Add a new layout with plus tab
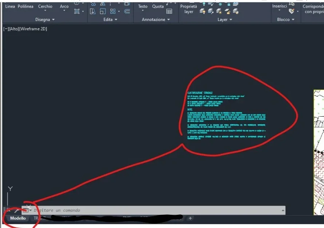This screenshot has width=324, height=228. click(x=190, y=218)
